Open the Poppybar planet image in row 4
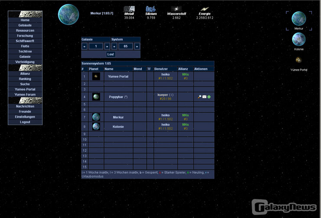321x218 pixels. coord(96,97)
